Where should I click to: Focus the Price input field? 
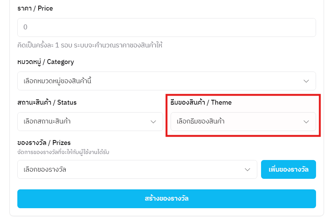coord(166,27)
